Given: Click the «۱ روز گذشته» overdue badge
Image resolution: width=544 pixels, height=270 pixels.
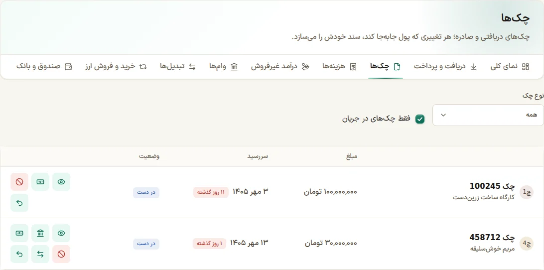Looking at the screenshot, I should 209,244.
